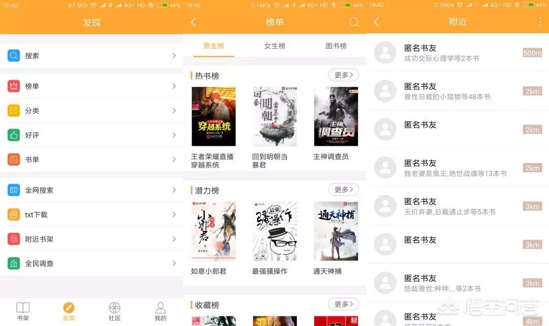This screenshot has height=326, width=549.
Task: Switch to the 图书榜 tab
Action: pos(336,46)
